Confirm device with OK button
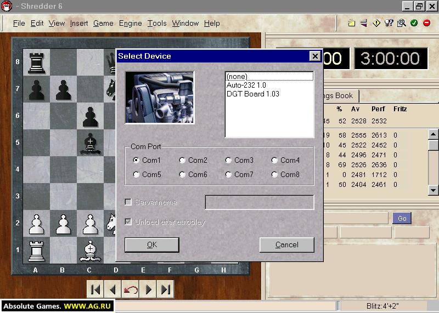 152,244
